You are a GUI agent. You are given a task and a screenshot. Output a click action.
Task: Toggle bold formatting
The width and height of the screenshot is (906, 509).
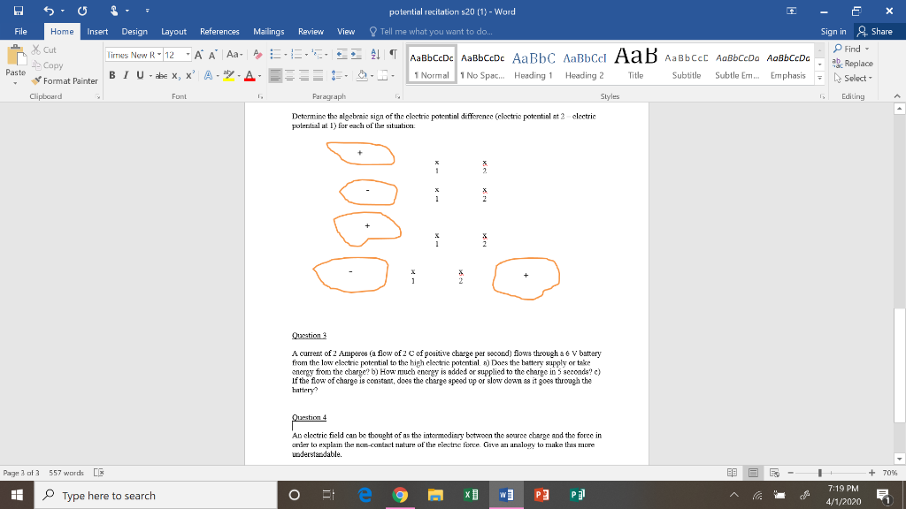point(112,75)
